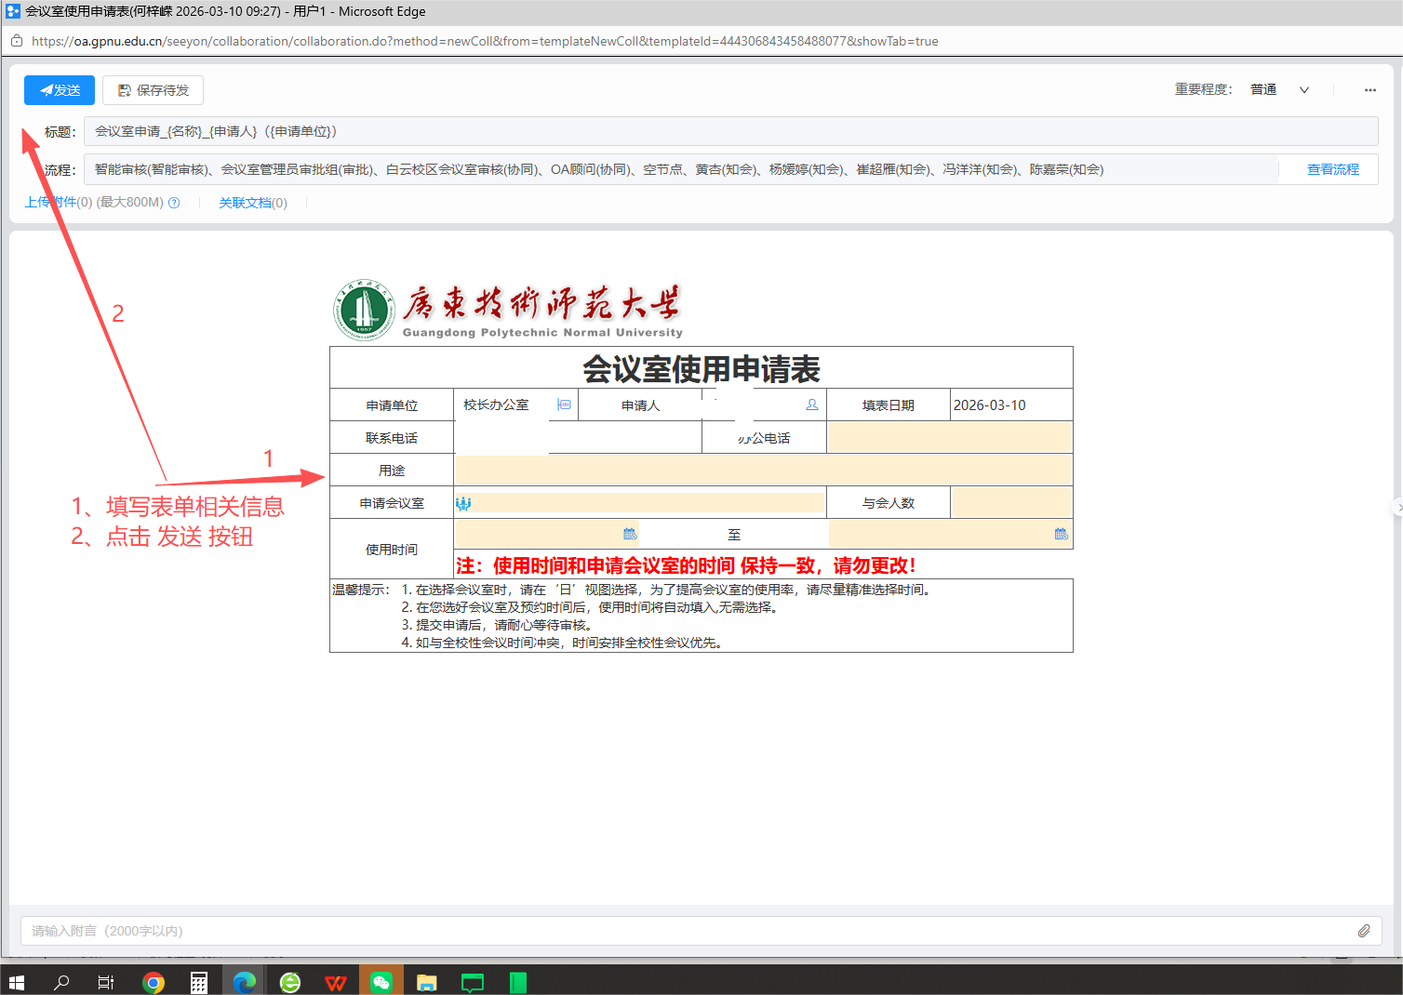Click the 用途 purpose input field
The height and width of the screenshot is (995, 1403).
click(x=763, y=471)
